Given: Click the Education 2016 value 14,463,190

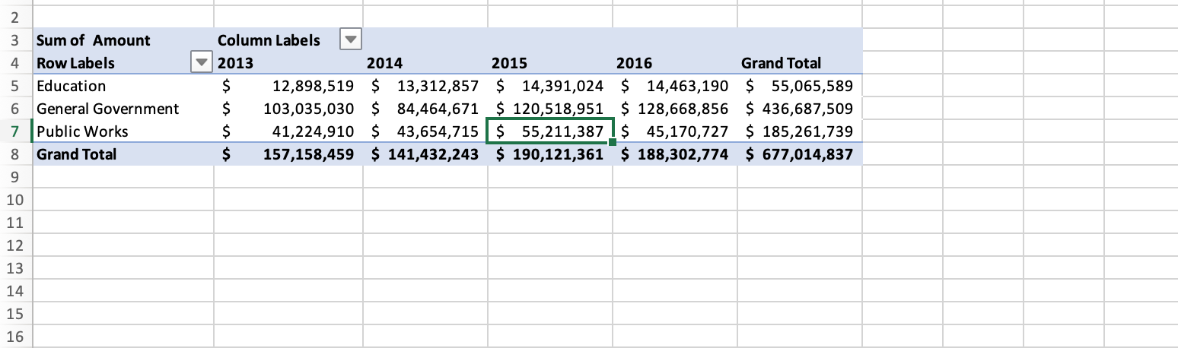Looking at the screenshot, I should [x=675, y=86].
